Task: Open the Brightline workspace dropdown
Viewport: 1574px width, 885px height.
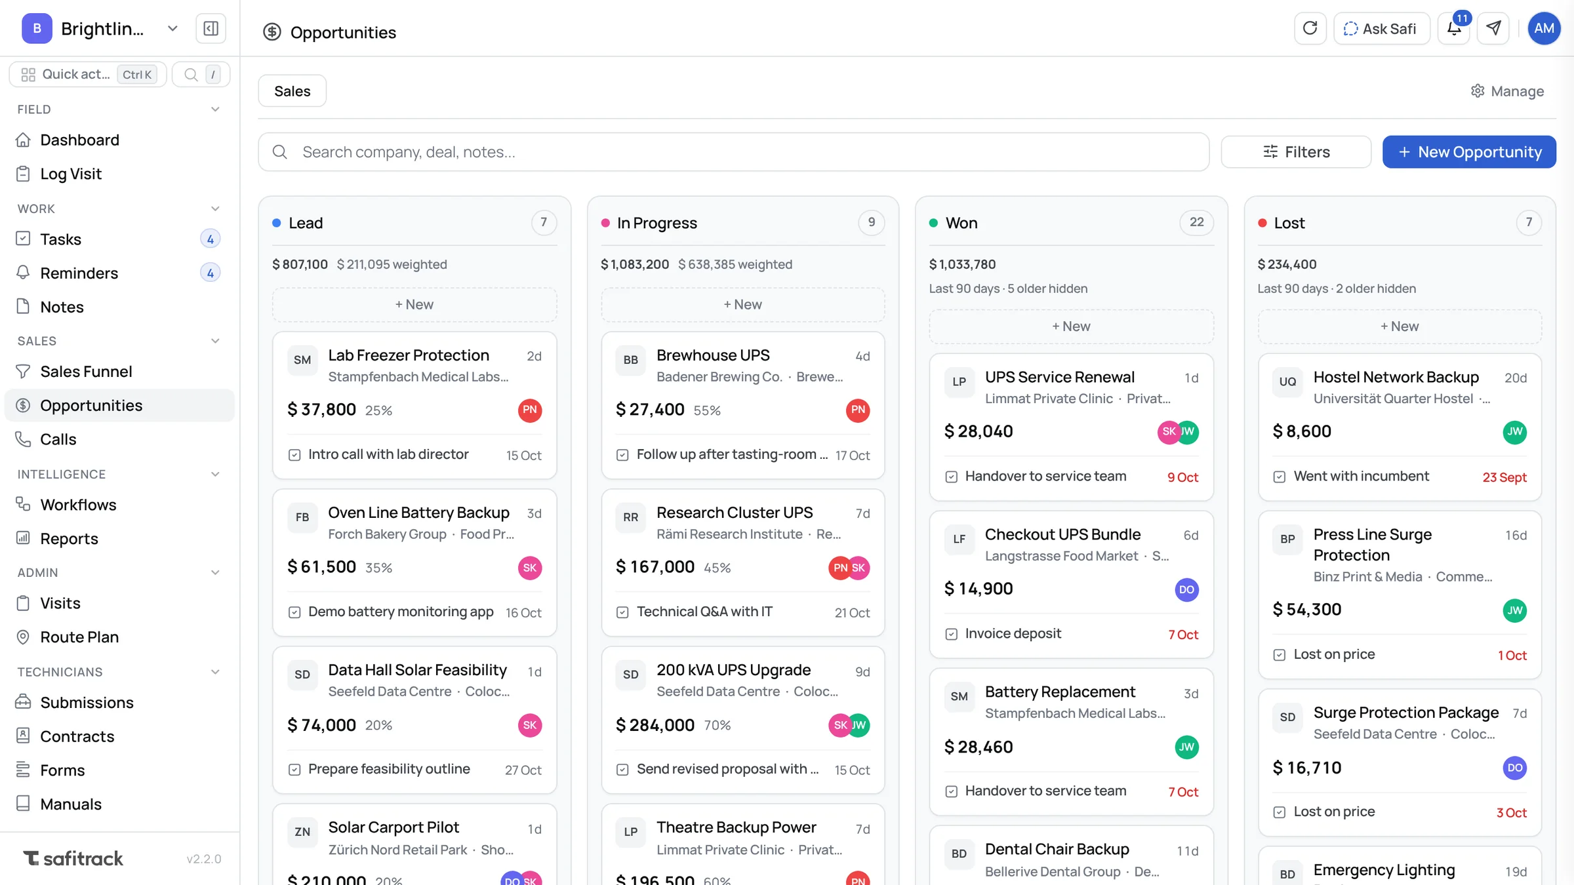Action: point(172,29)
